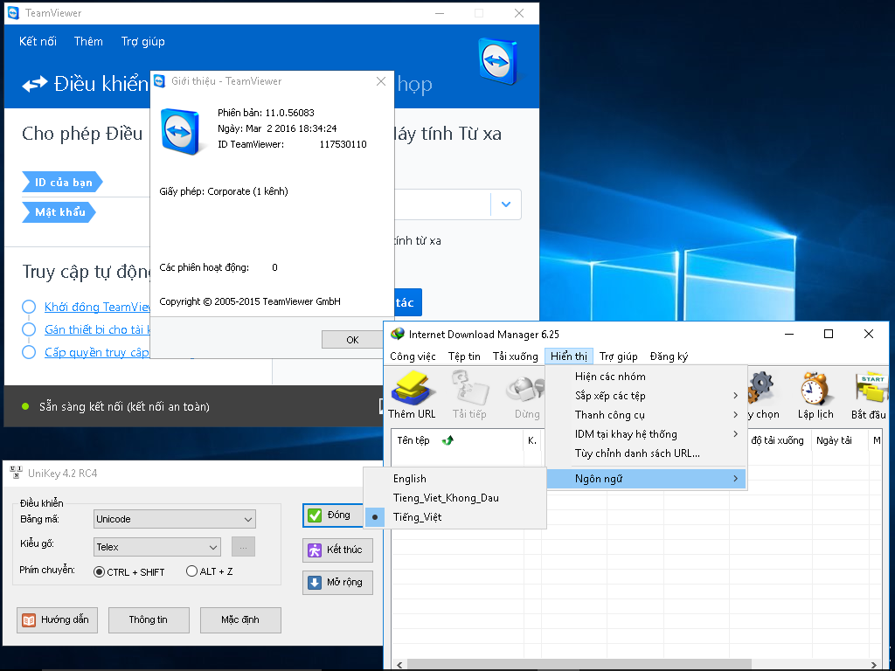Select the CTRL + SHIFT switch key option
The image size is (895, 671).
click(x=100, y=571)
